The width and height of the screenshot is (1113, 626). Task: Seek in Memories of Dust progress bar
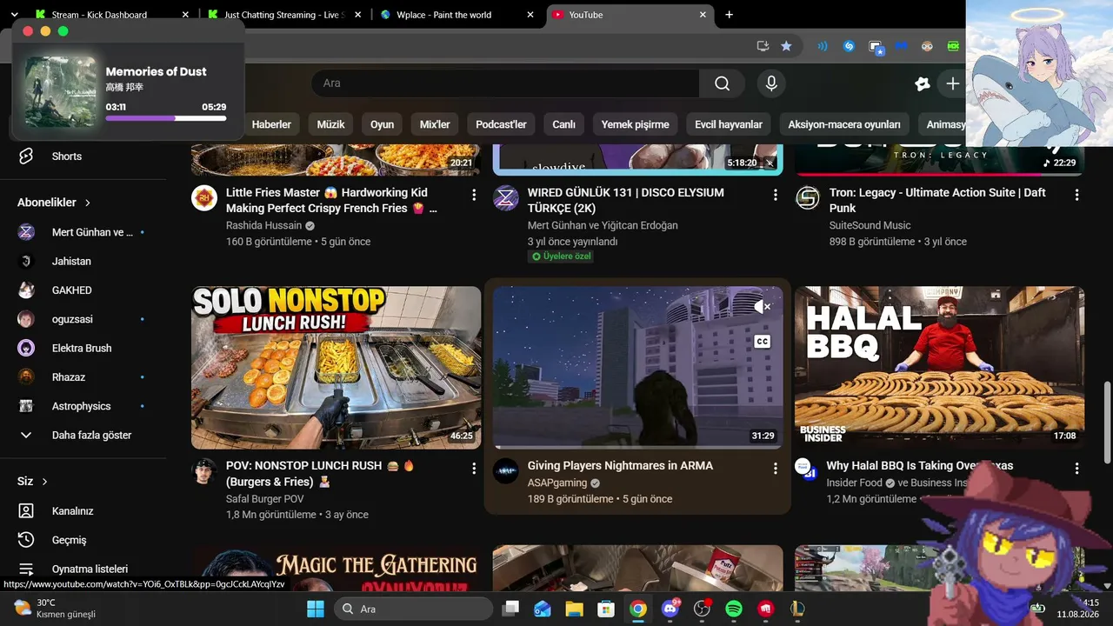click(x=166, y=118)
